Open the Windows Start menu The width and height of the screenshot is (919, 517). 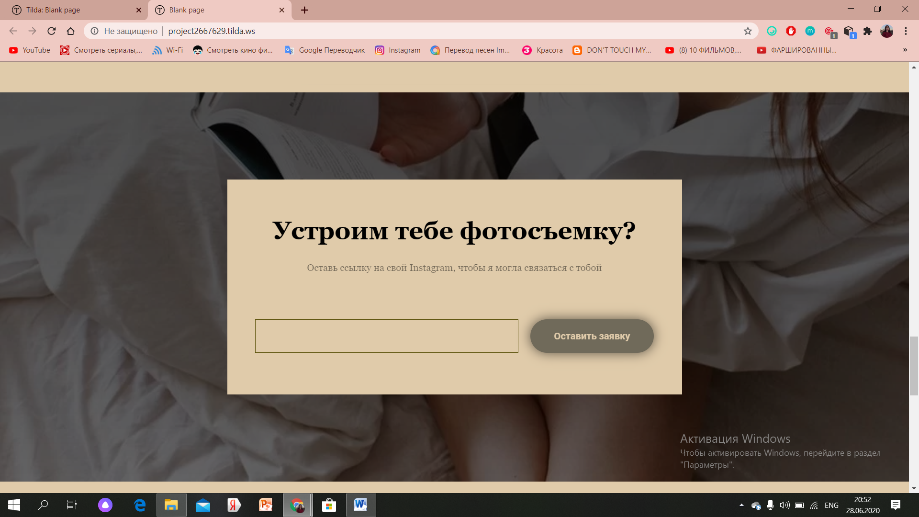(14, 505)
